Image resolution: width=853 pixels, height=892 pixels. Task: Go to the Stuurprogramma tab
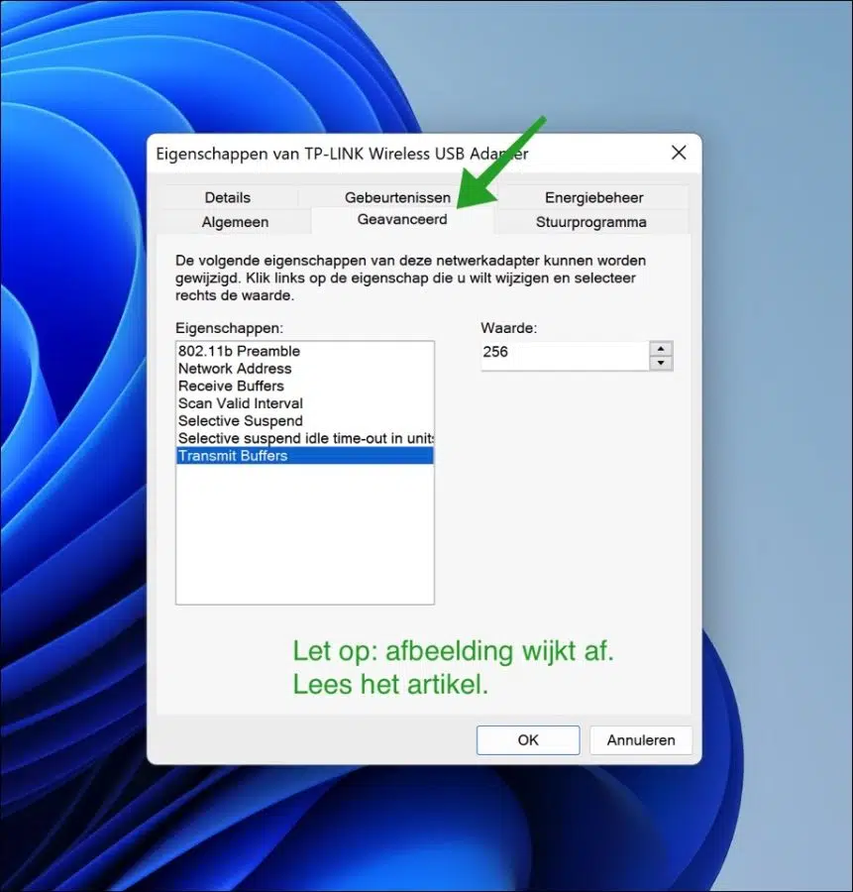point(590,222)
